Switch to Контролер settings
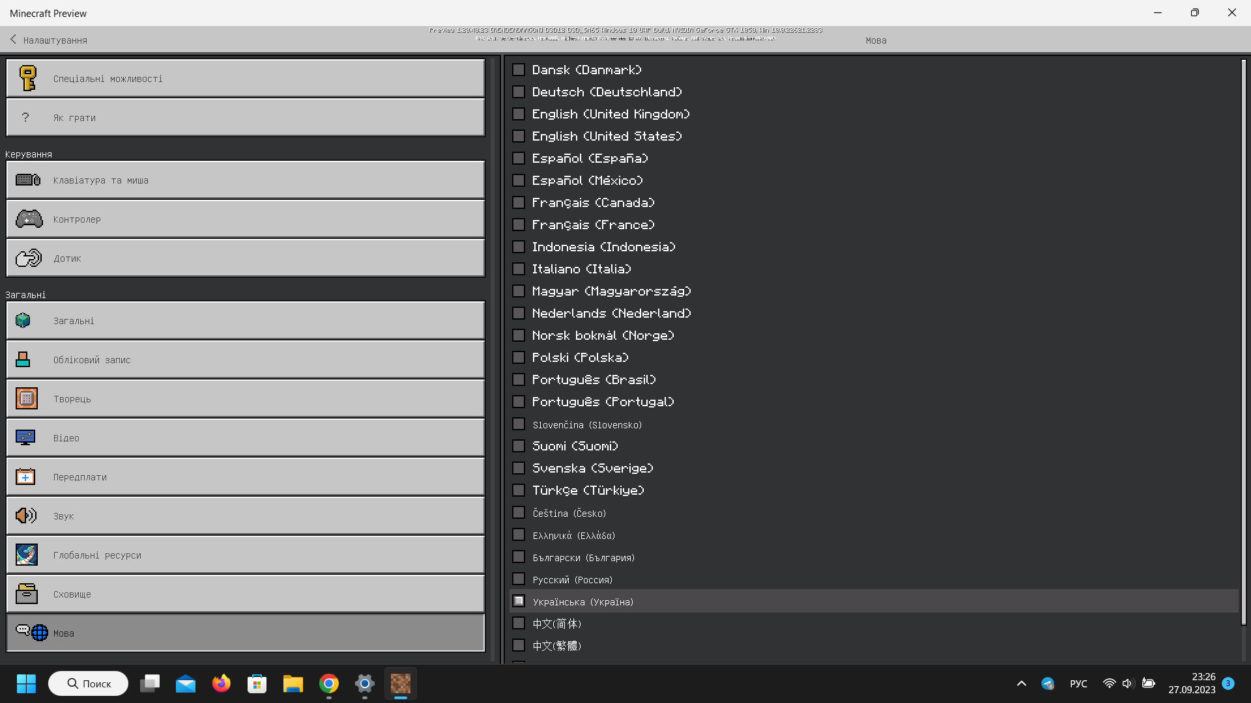1251x703 pixels. [246, 219]
